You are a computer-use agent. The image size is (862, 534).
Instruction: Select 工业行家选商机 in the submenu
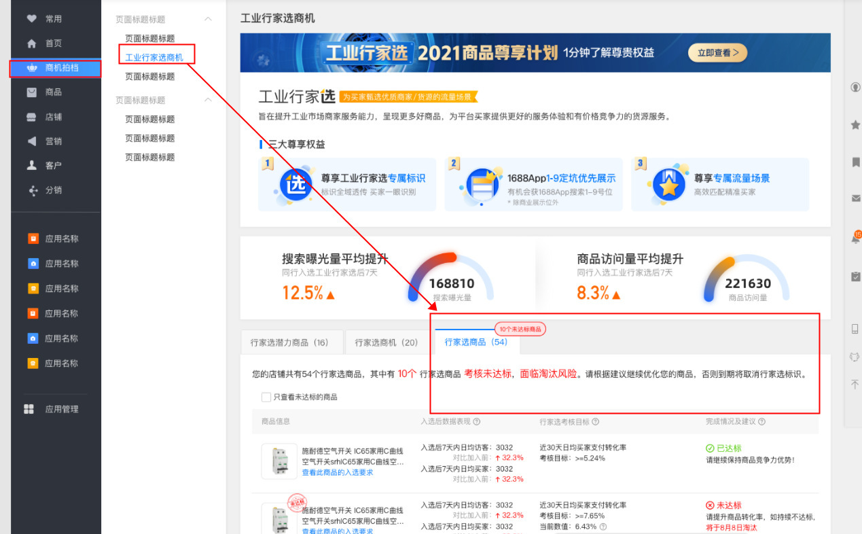click(154, 58)
